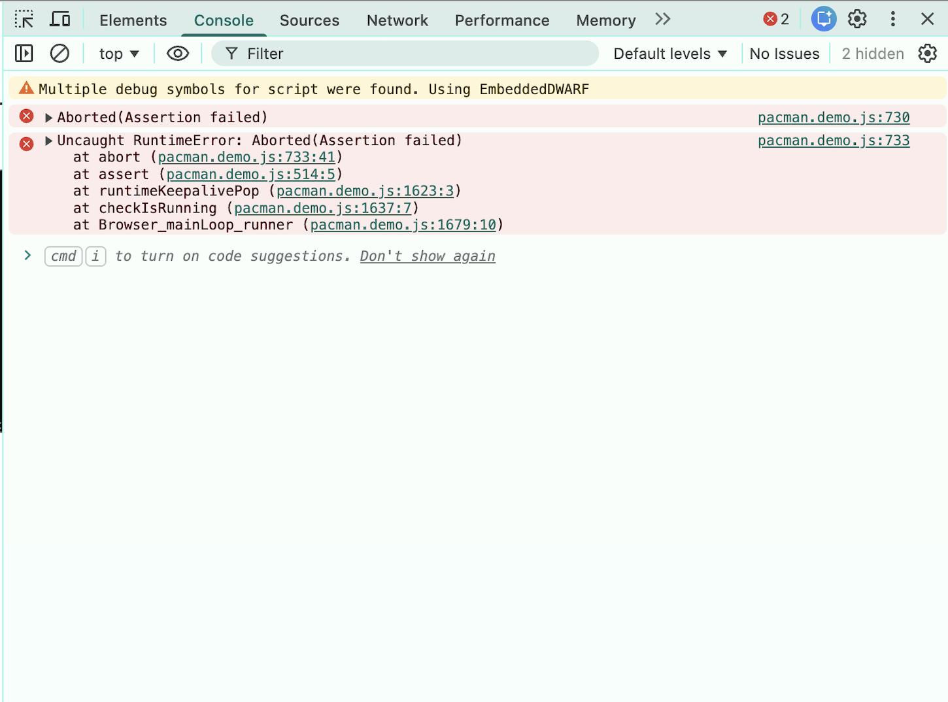Open DevTools settings gear

click(x=857, y=20)
